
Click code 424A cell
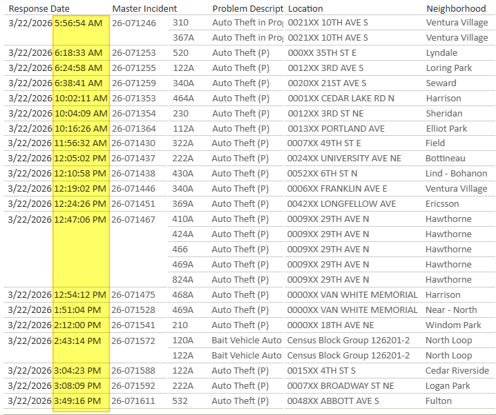coord(183,234)
